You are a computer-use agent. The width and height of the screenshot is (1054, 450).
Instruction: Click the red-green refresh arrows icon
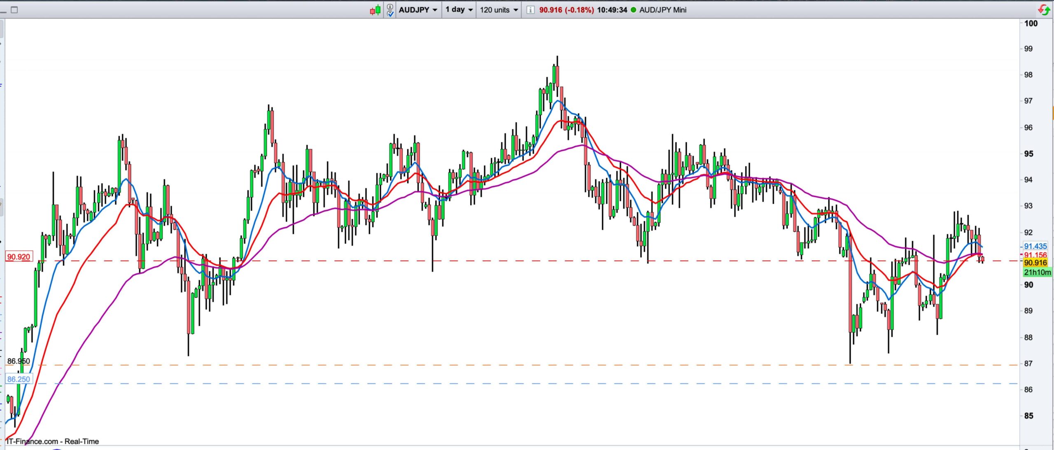pos(1044,10)
